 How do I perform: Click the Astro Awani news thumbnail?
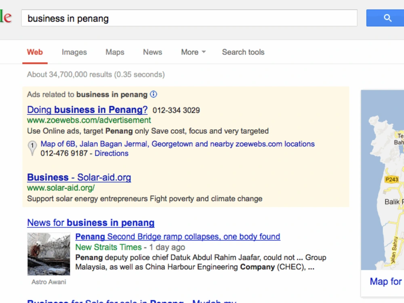[x=49, y=254]
